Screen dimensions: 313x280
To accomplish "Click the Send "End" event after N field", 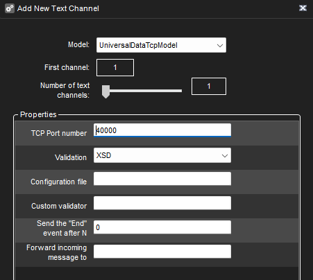I will point(162,227).
